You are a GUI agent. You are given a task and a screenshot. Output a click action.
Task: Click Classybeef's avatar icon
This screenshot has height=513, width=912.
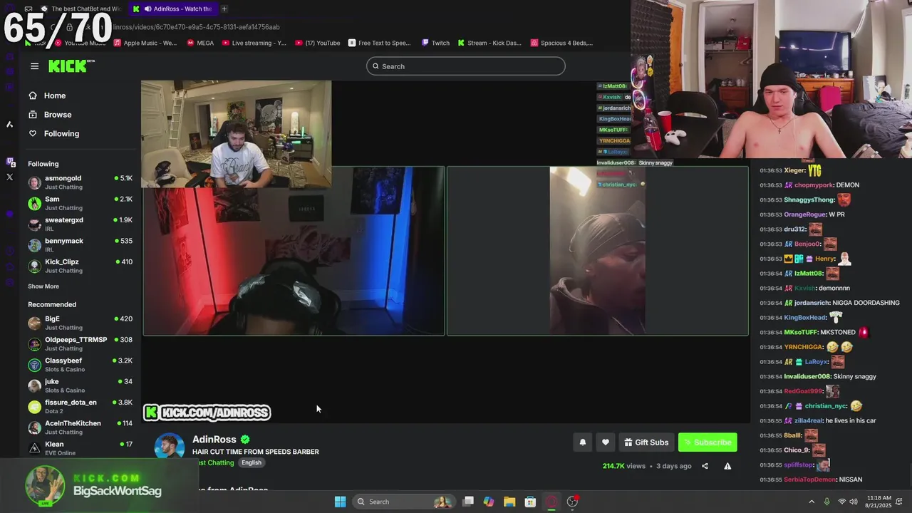click(x=34, y=365)
